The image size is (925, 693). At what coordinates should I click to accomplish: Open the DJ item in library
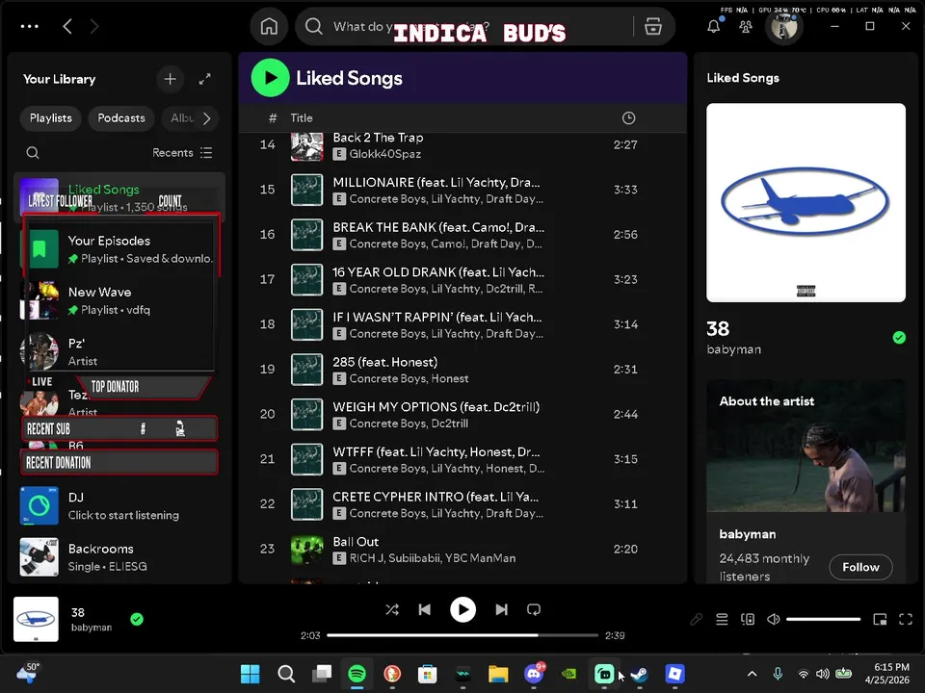point(119,505)
